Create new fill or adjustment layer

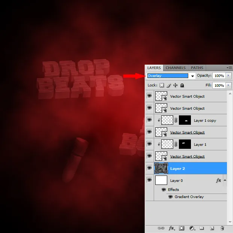(192, 228)
